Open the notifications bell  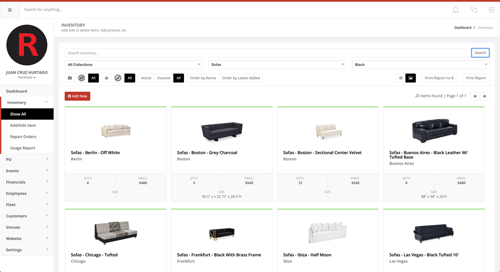[455, 10]
